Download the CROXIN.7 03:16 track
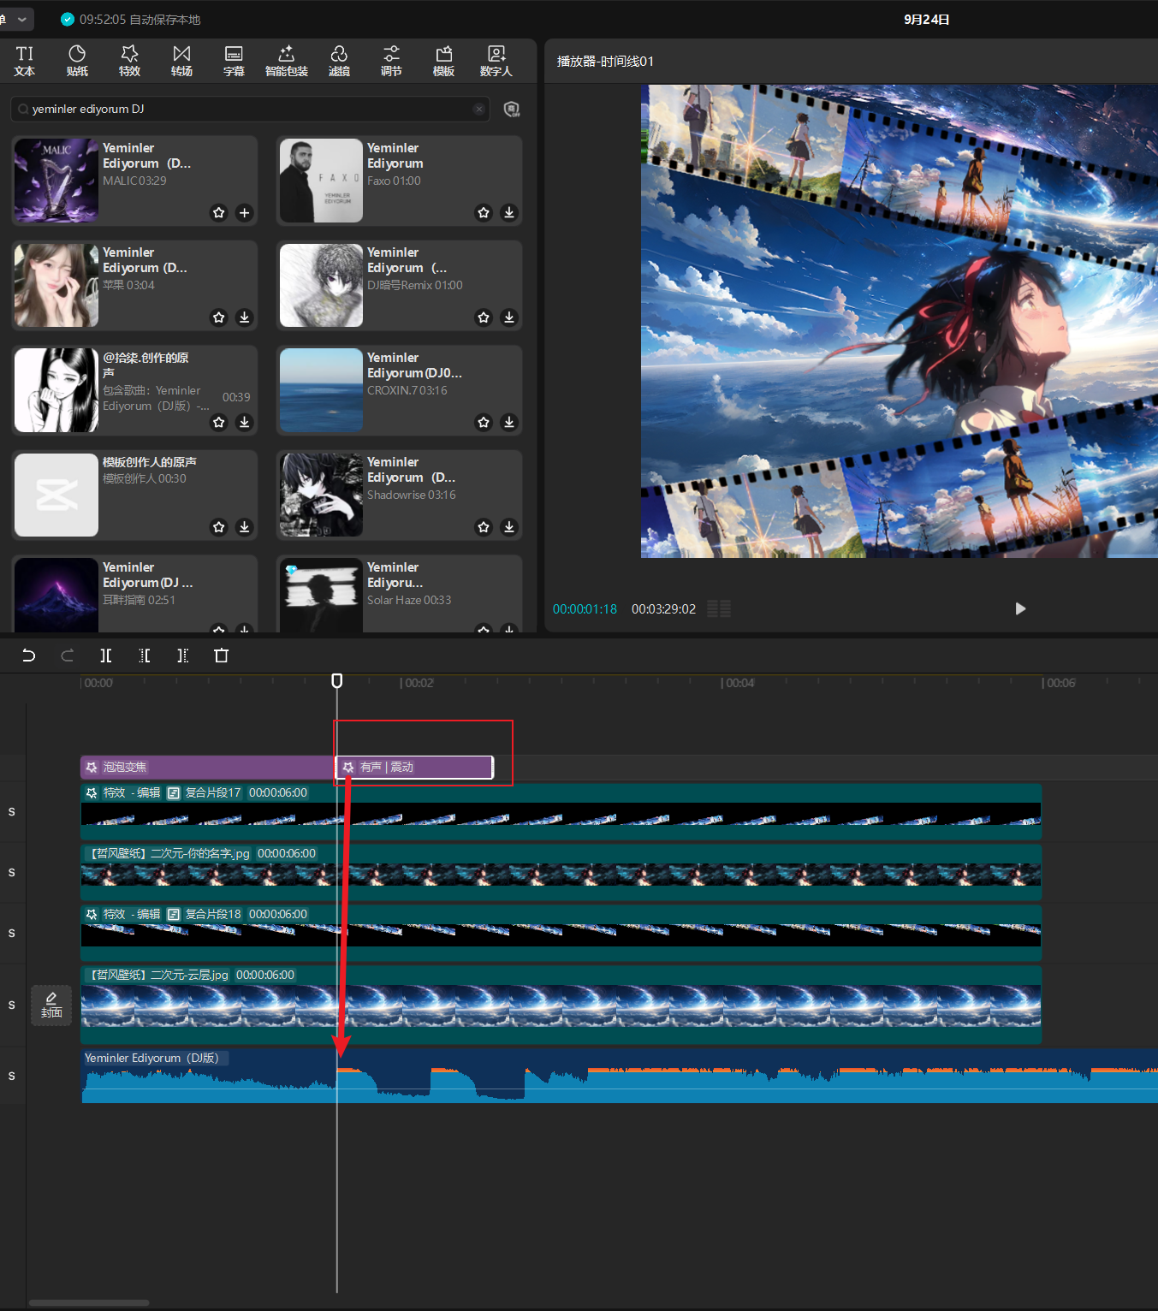This screenshot has width=1158, height=1311. (509, 422)
